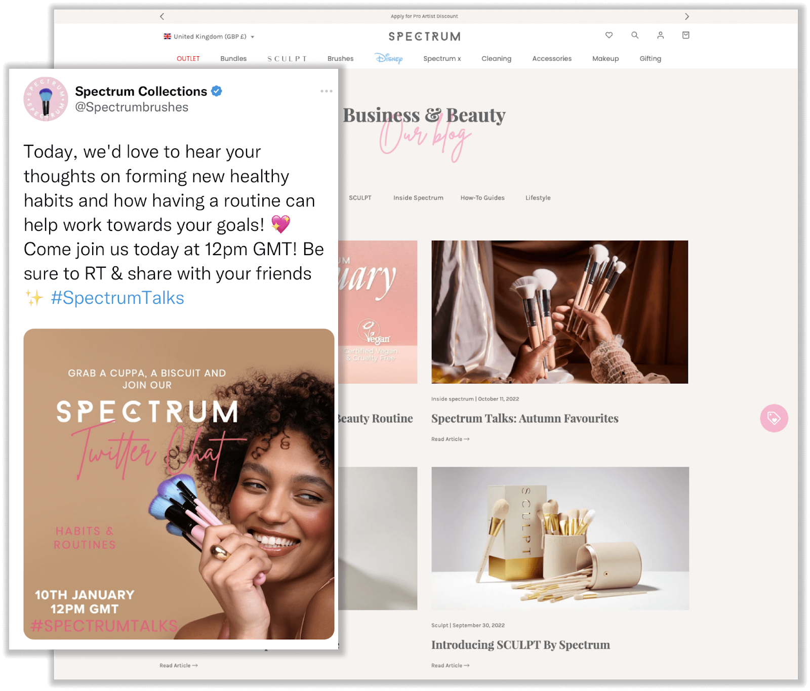Click 'Sculpt | September 30, 2022' text
This screenshot has width=810, height=691.
(x=468, y=625)
